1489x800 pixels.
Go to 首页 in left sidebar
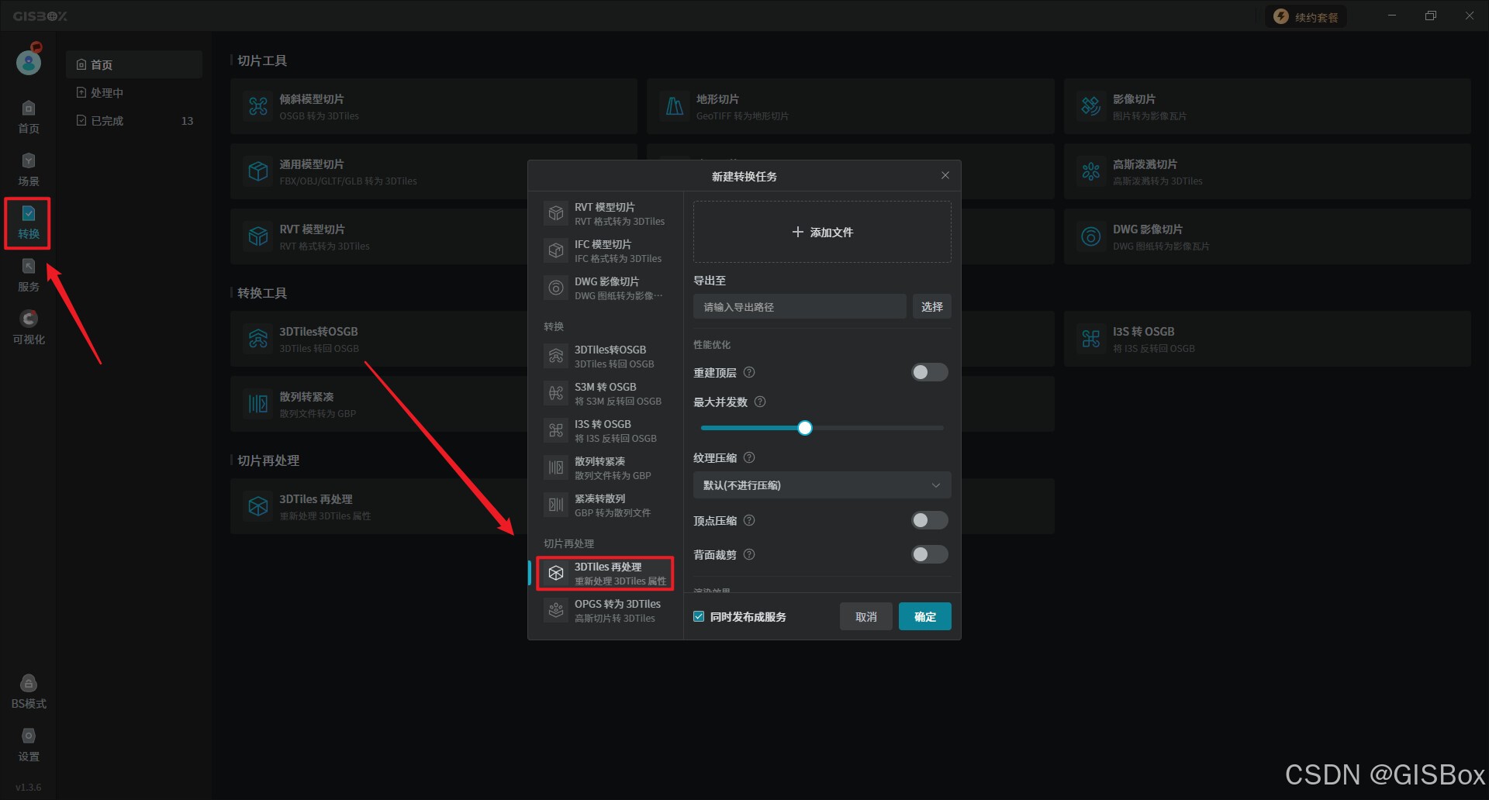(x=29, y=117)
